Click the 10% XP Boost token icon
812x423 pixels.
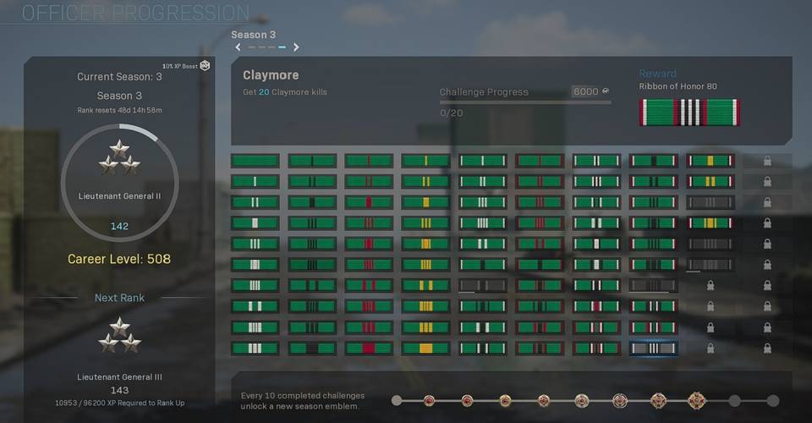point(205,66)
